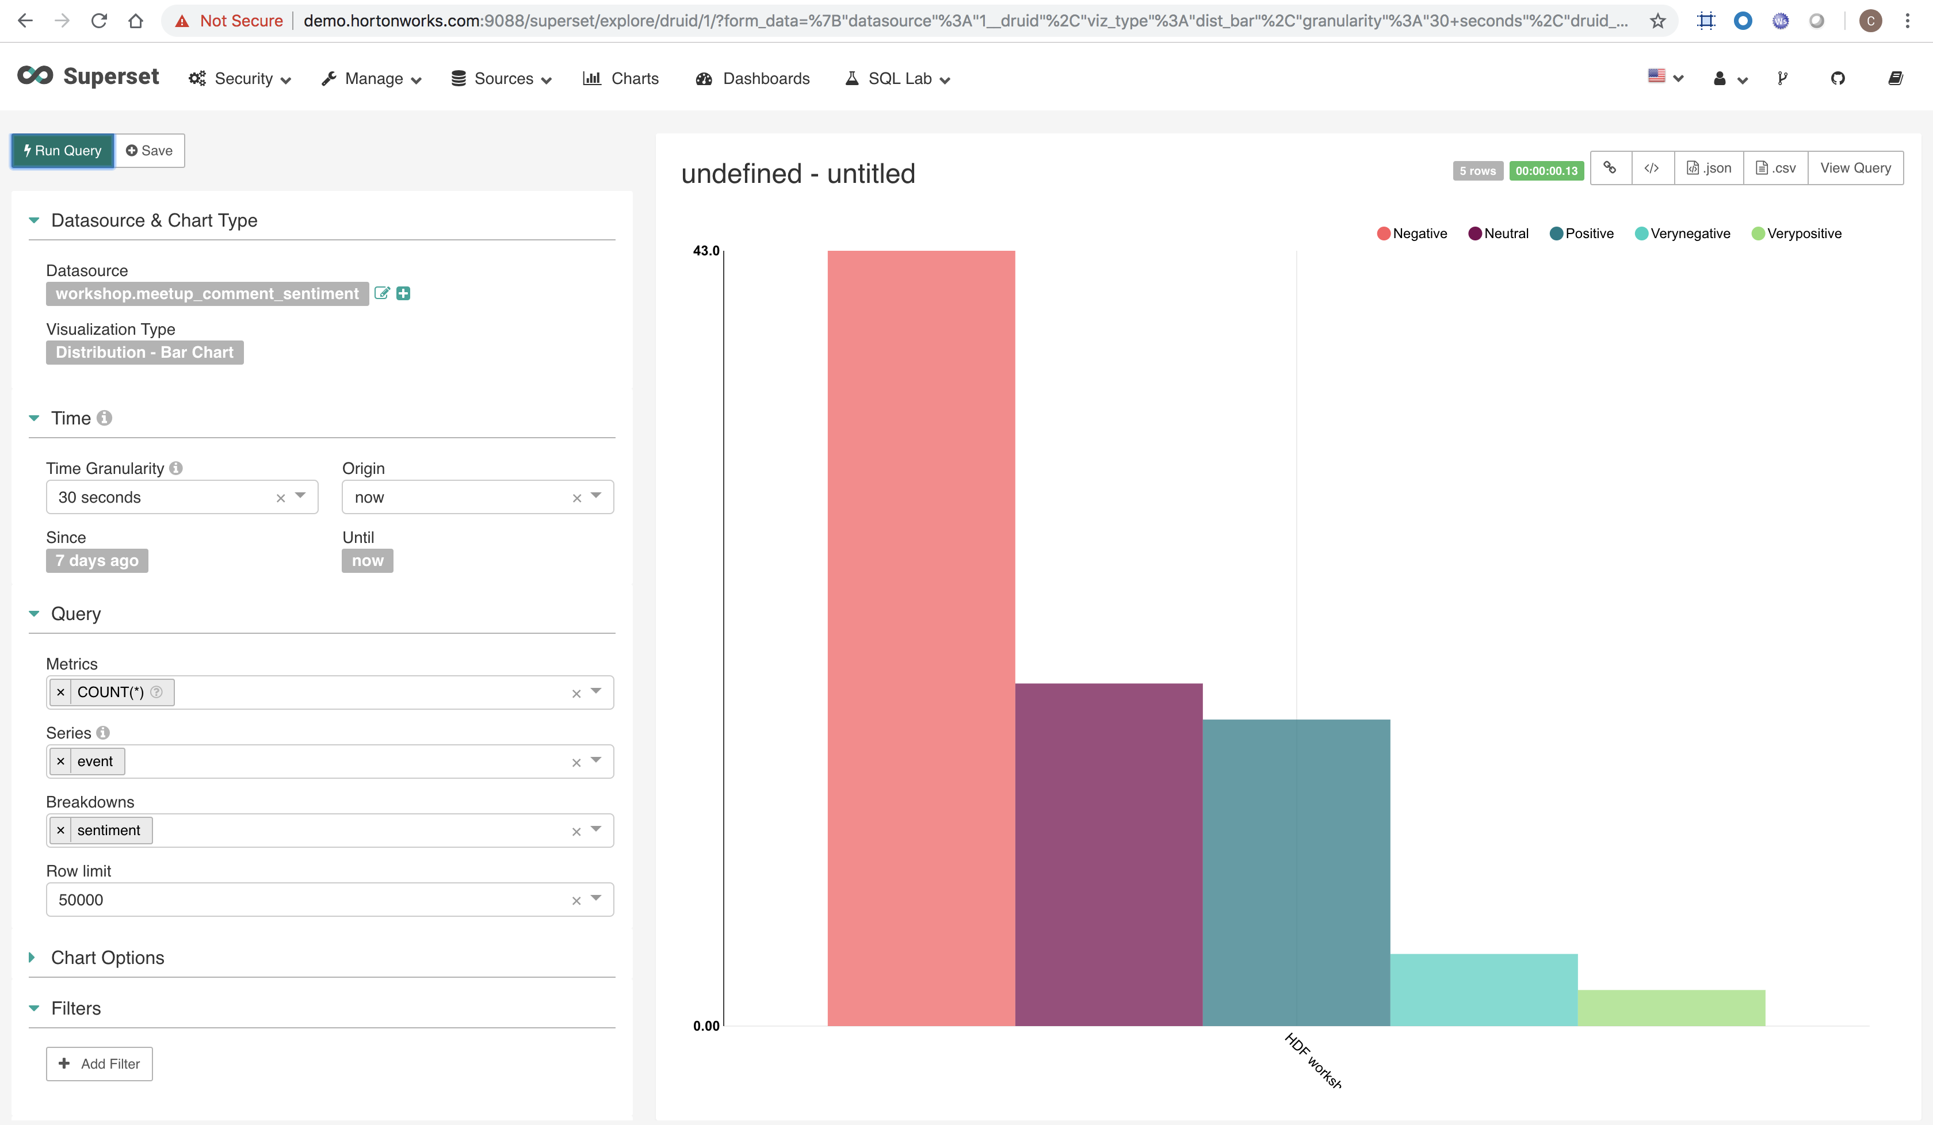The height and width of the screenshot is (1125, 1933).
Task: Click the embed code icon
Action: point(1652,168)
